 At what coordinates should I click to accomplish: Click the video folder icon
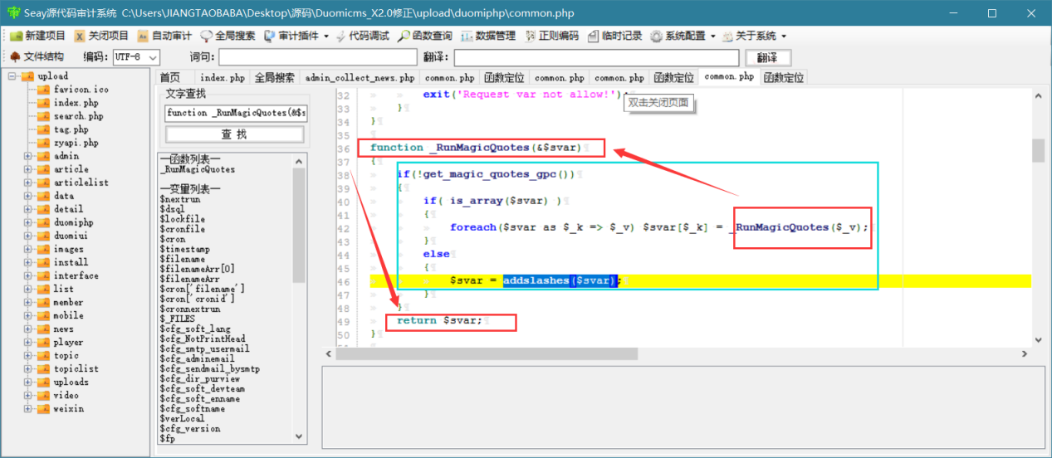pos(43,395)
